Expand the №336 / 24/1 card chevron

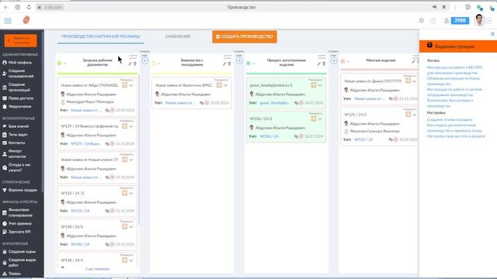click(x=320, y=119)
